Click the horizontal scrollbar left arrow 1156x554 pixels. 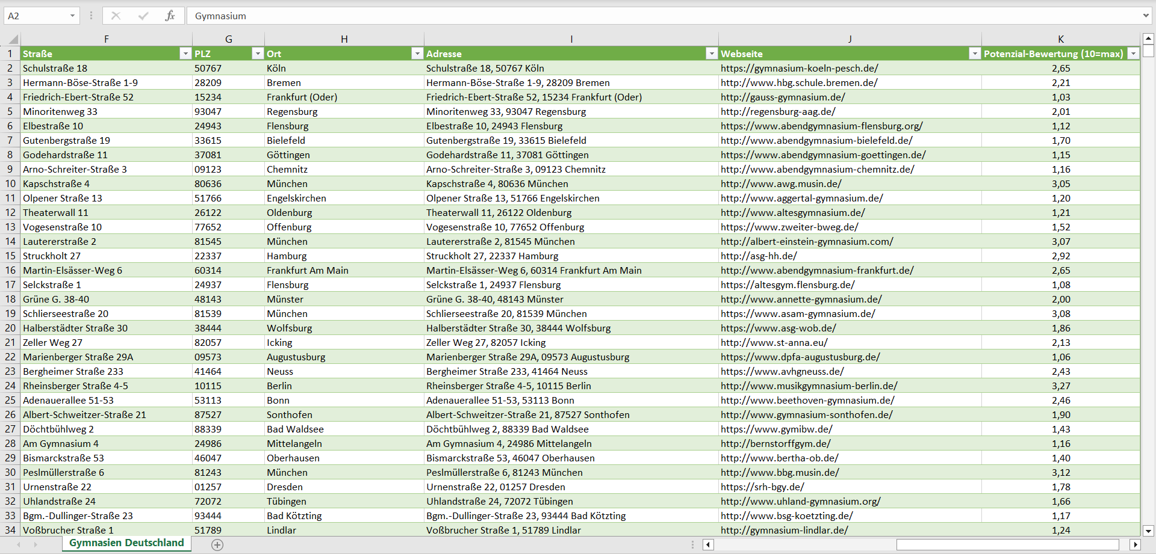point(709,544)
